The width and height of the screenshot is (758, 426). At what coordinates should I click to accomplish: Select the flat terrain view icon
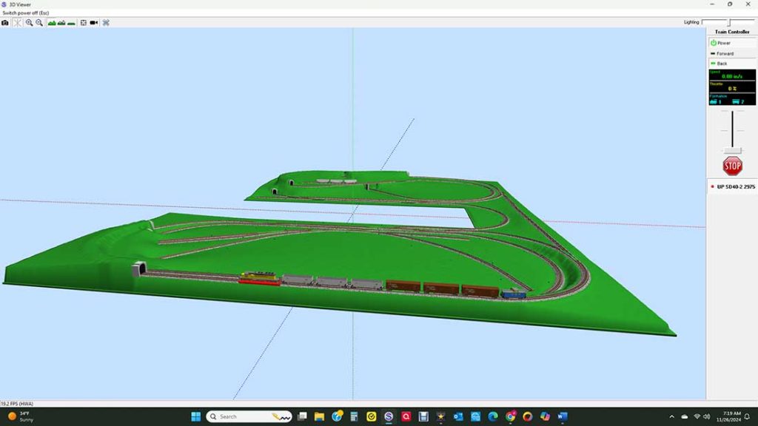coord(71,22)
